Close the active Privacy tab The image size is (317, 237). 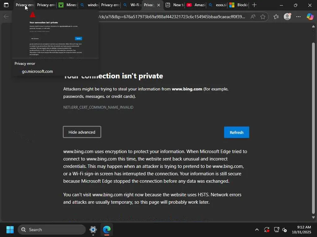point(159,5)
